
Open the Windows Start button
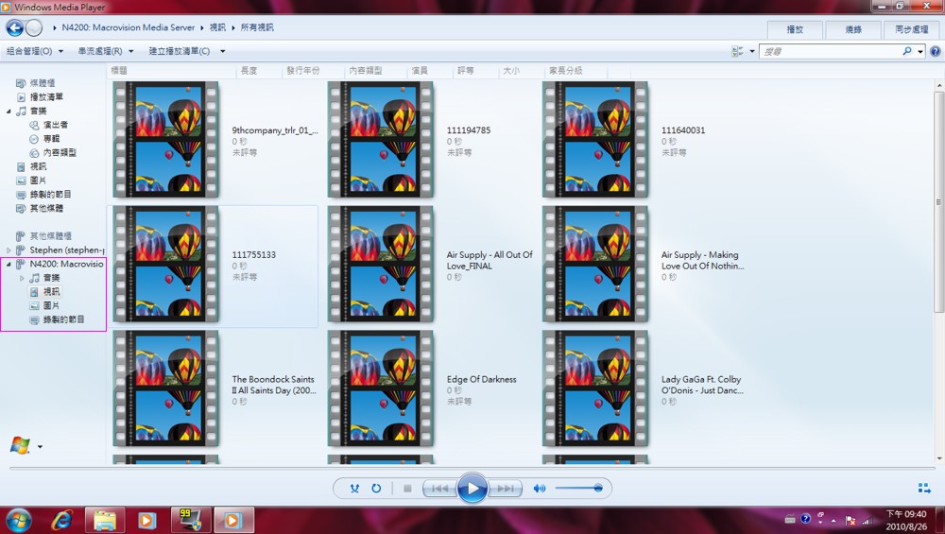coord(17,520)
